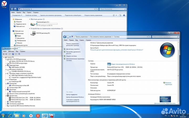The width and height of the screenshot is (189, 118).
Task: Click Local Disk C: free space bar
Action: pyautogui.click(x=47, y=24)
